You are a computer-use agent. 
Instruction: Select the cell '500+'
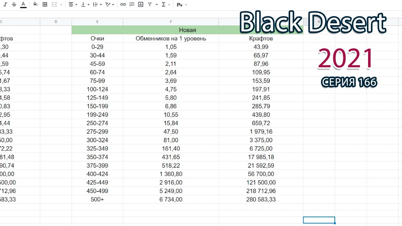coord(97,199)
